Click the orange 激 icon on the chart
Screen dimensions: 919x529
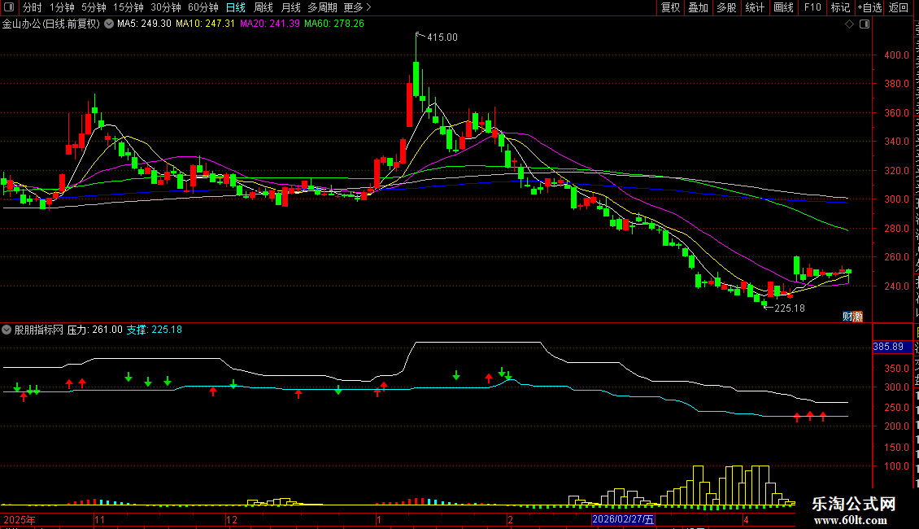click(857, 316)
